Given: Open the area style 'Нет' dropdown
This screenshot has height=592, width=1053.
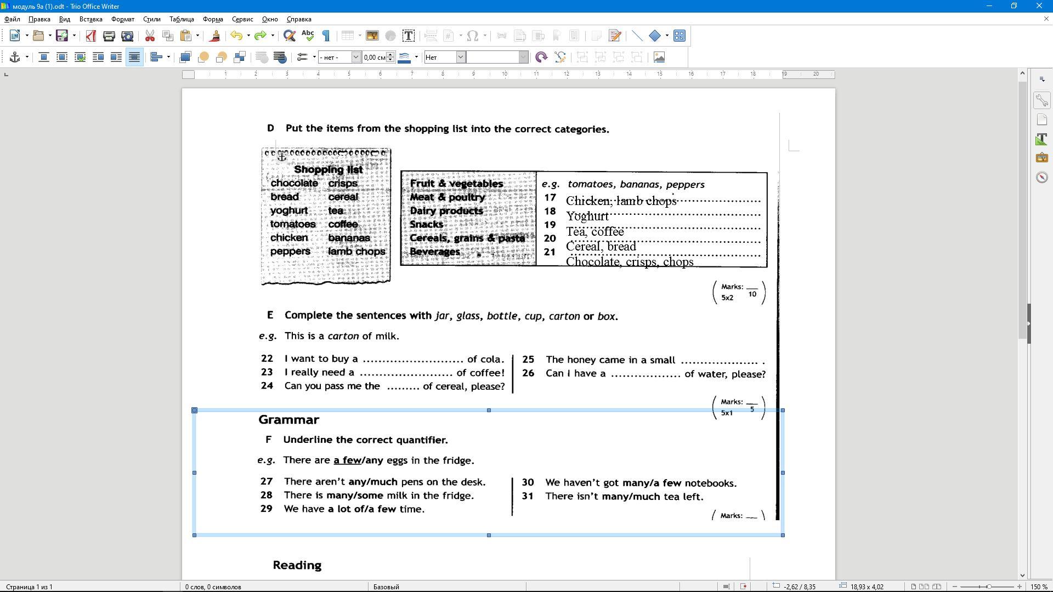Looking at the screenshot, I should [x=461, y=57].
